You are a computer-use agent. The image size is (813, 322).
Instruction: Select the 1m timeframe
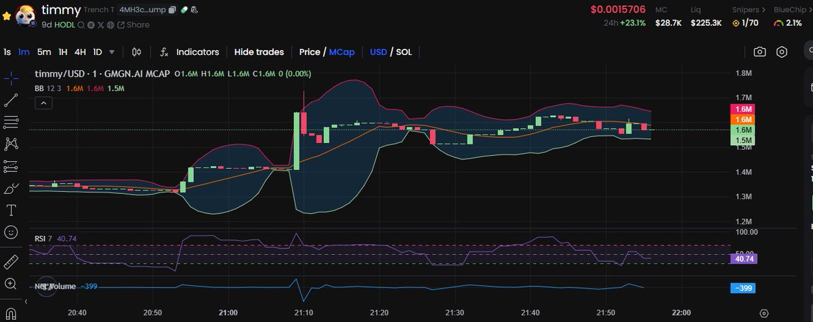(x=24, y=52)
